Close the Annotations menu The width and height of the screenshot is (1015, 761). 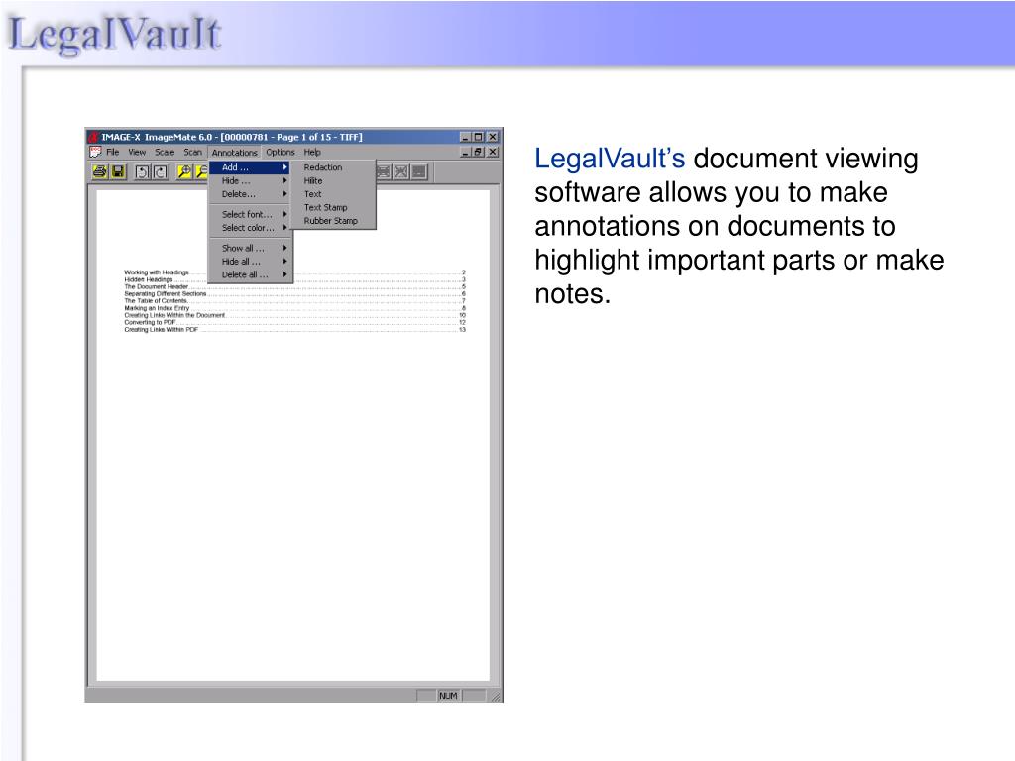point(234,153)
